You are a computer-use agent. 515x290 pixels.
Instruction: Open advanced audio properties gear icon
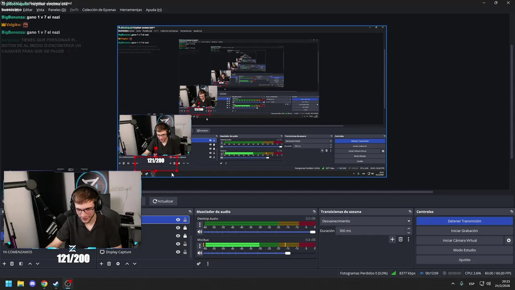[x=199, y=264]
